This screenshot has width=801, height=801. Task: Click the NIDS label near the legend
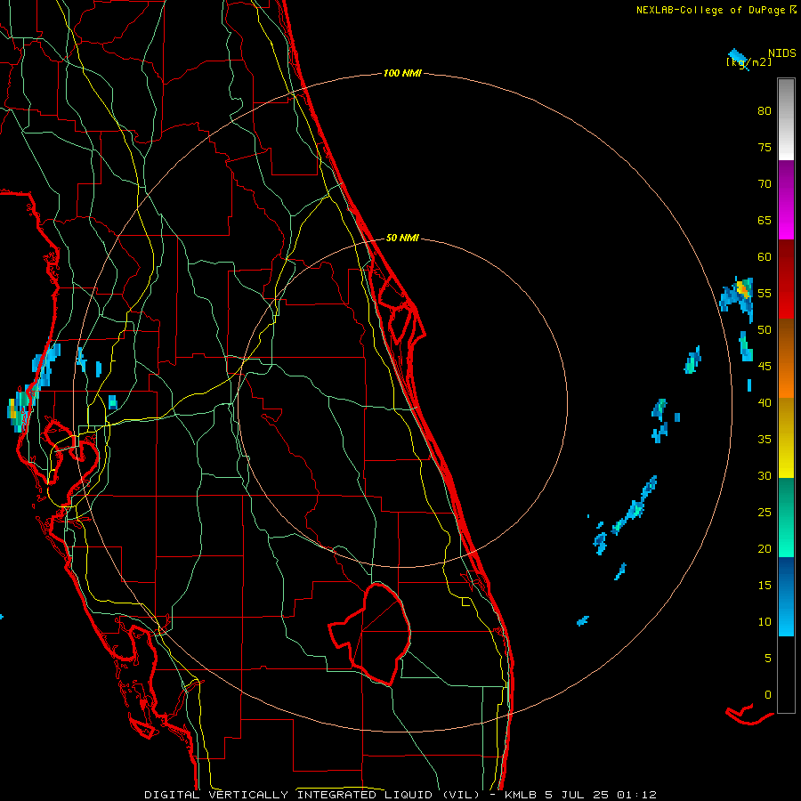(782, 53)
